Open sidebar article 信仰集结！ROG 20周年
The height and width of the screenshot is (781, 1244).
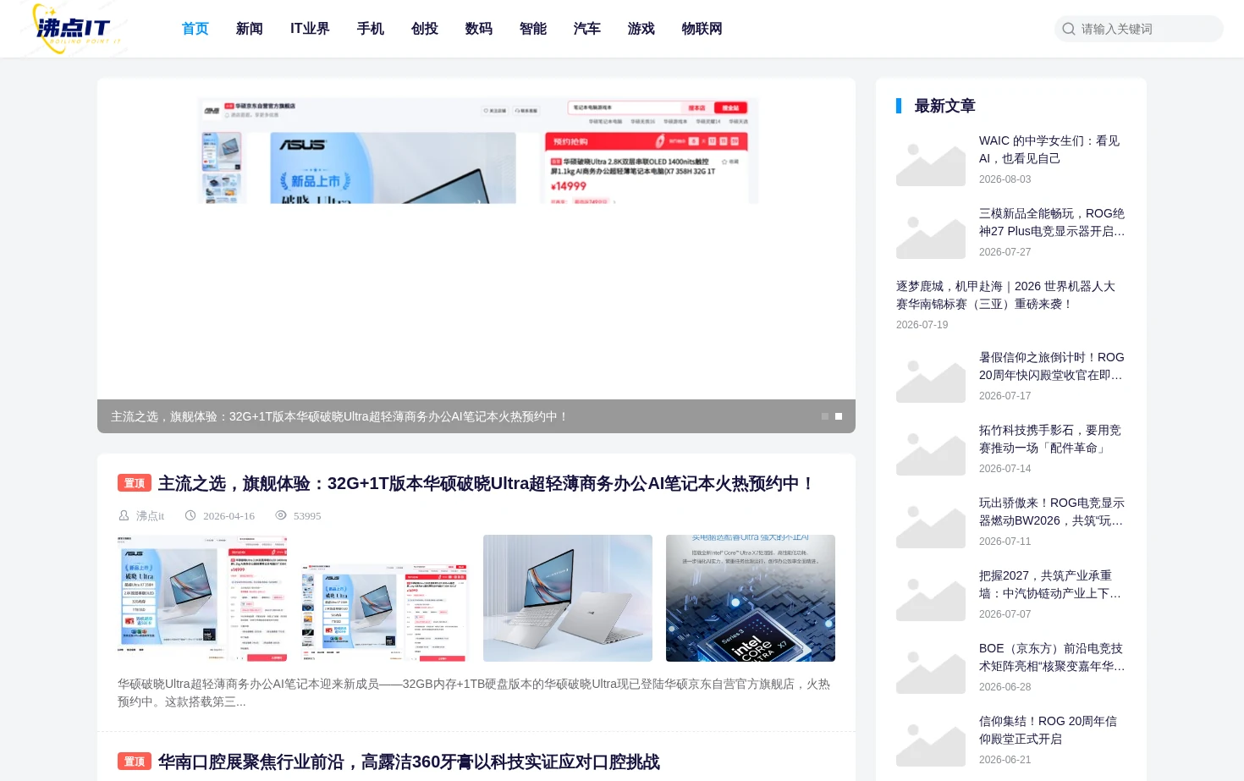tap(1048, 730)
